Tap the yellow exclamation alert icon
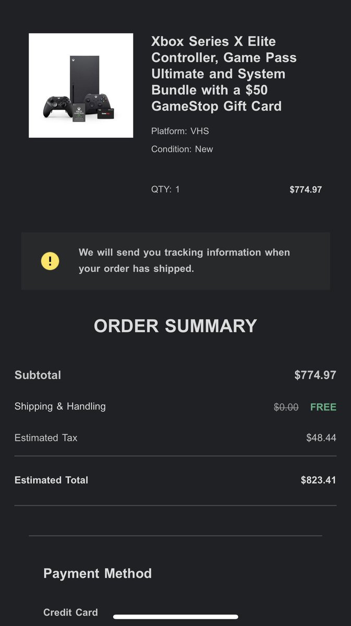Image resolution: width=351 pixels, height=626 pixels. pos(50,261)
